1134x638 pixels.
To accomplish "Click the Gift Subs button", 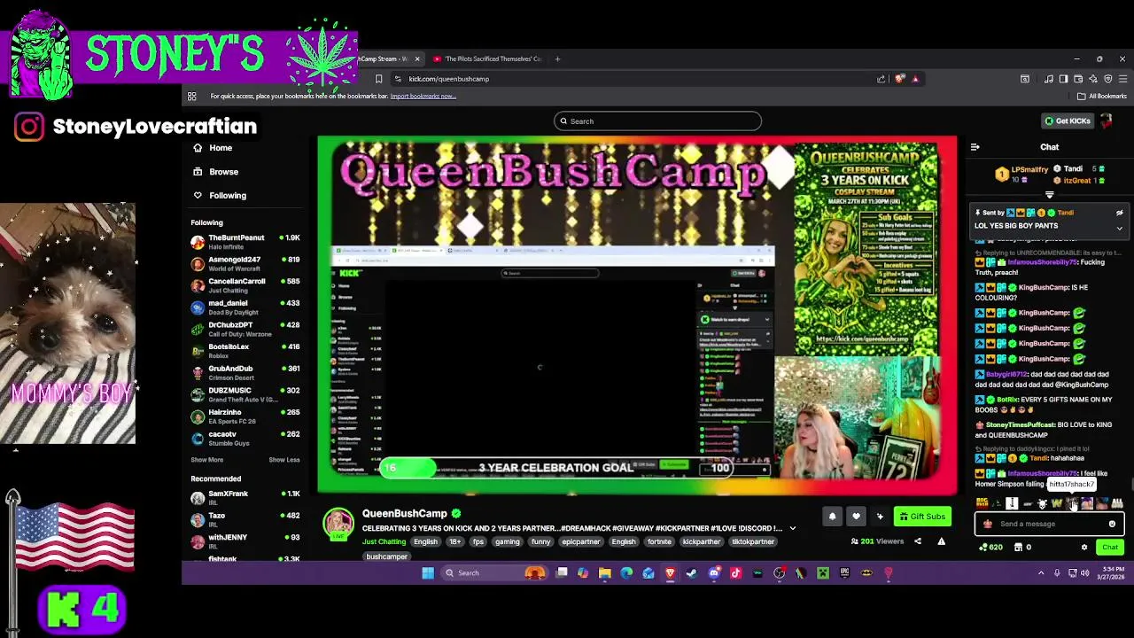I will [922, 517].
